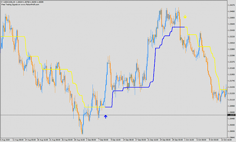Click the 1.32800 price scale label
This screenshot has width=236, height=142.
(231, 49)
